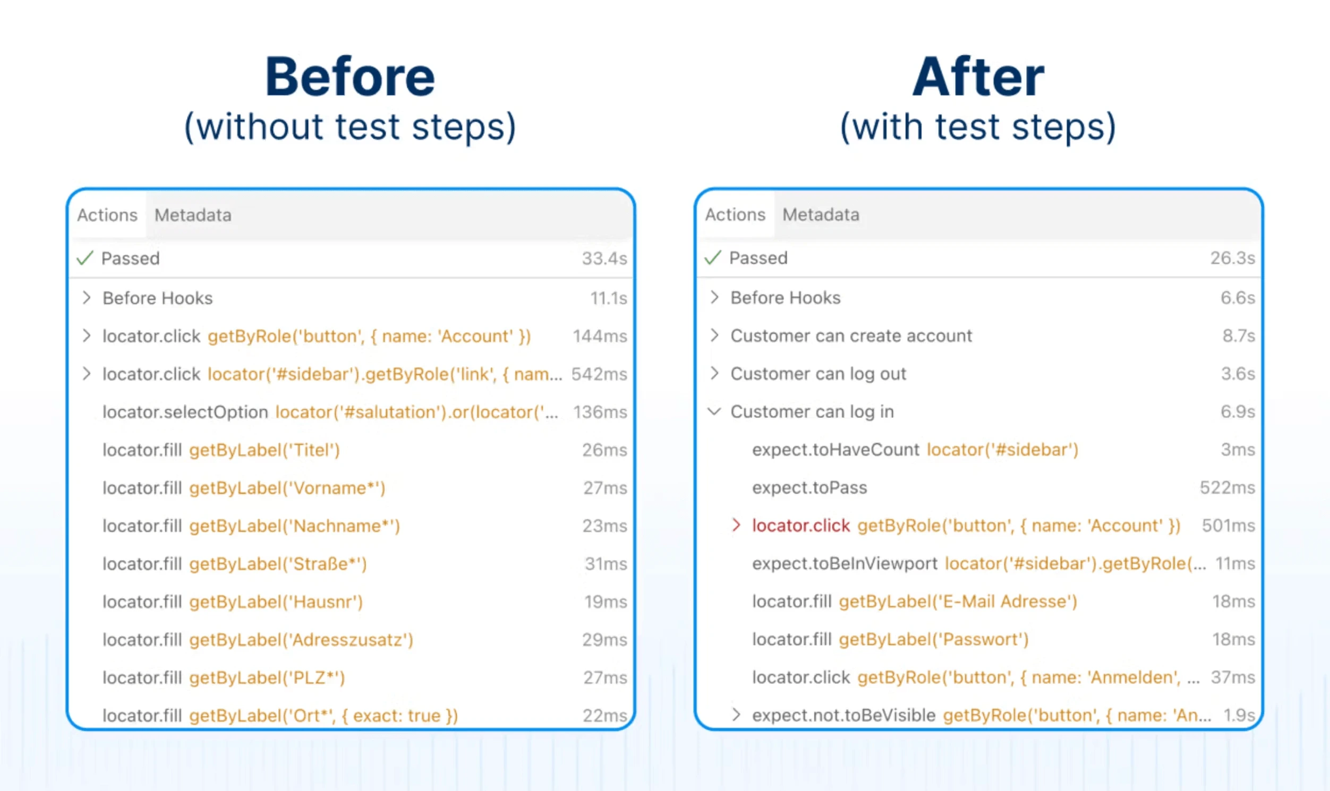Screen dimensions: 1330x791
Task: Click the chevron beside locator.click getByRole Account
Action: (87, 337)
